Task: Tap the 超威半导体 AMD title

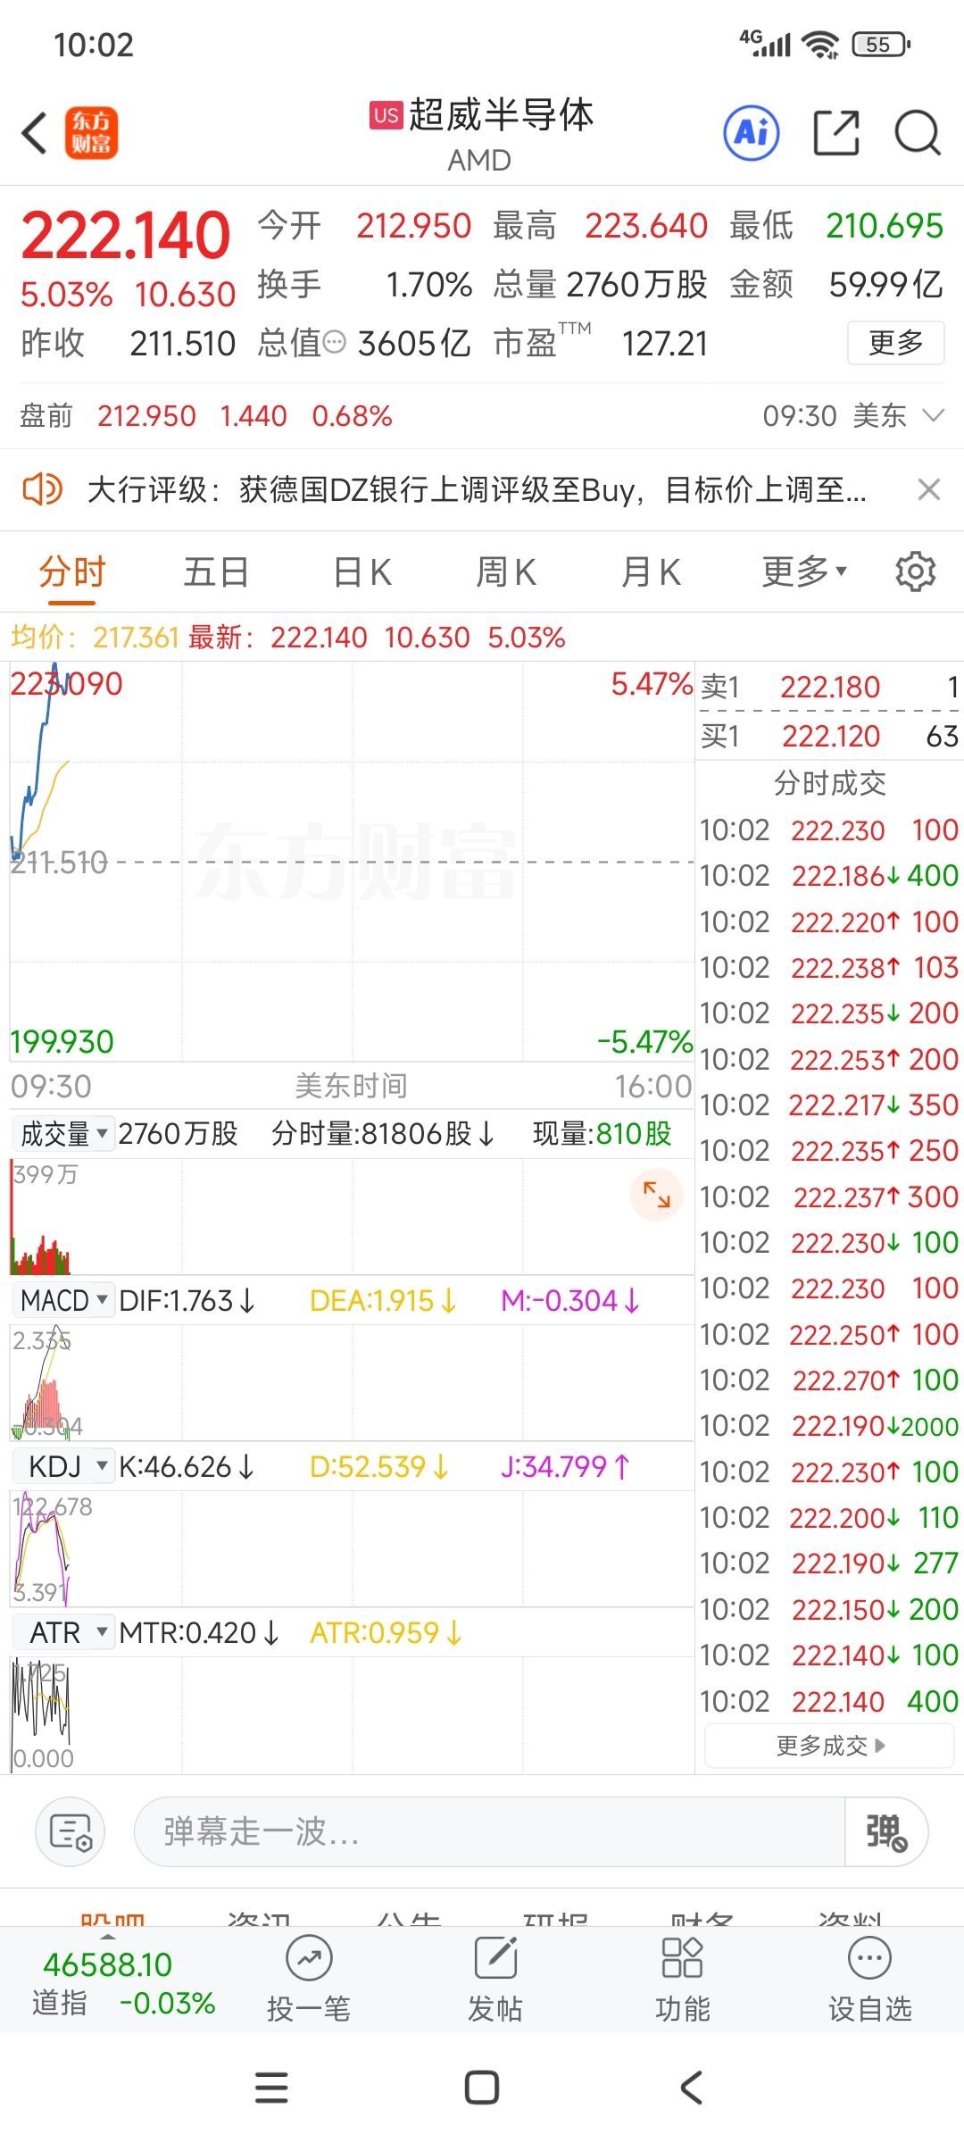Action: 482,134
